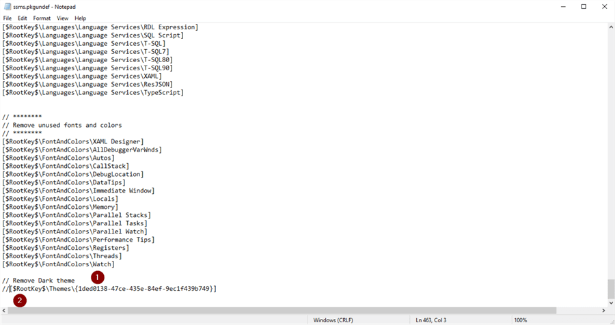Screen dimensions: 615x325
Task: Click the FontAndColors\Locals line
Action: tap(60, 199)
